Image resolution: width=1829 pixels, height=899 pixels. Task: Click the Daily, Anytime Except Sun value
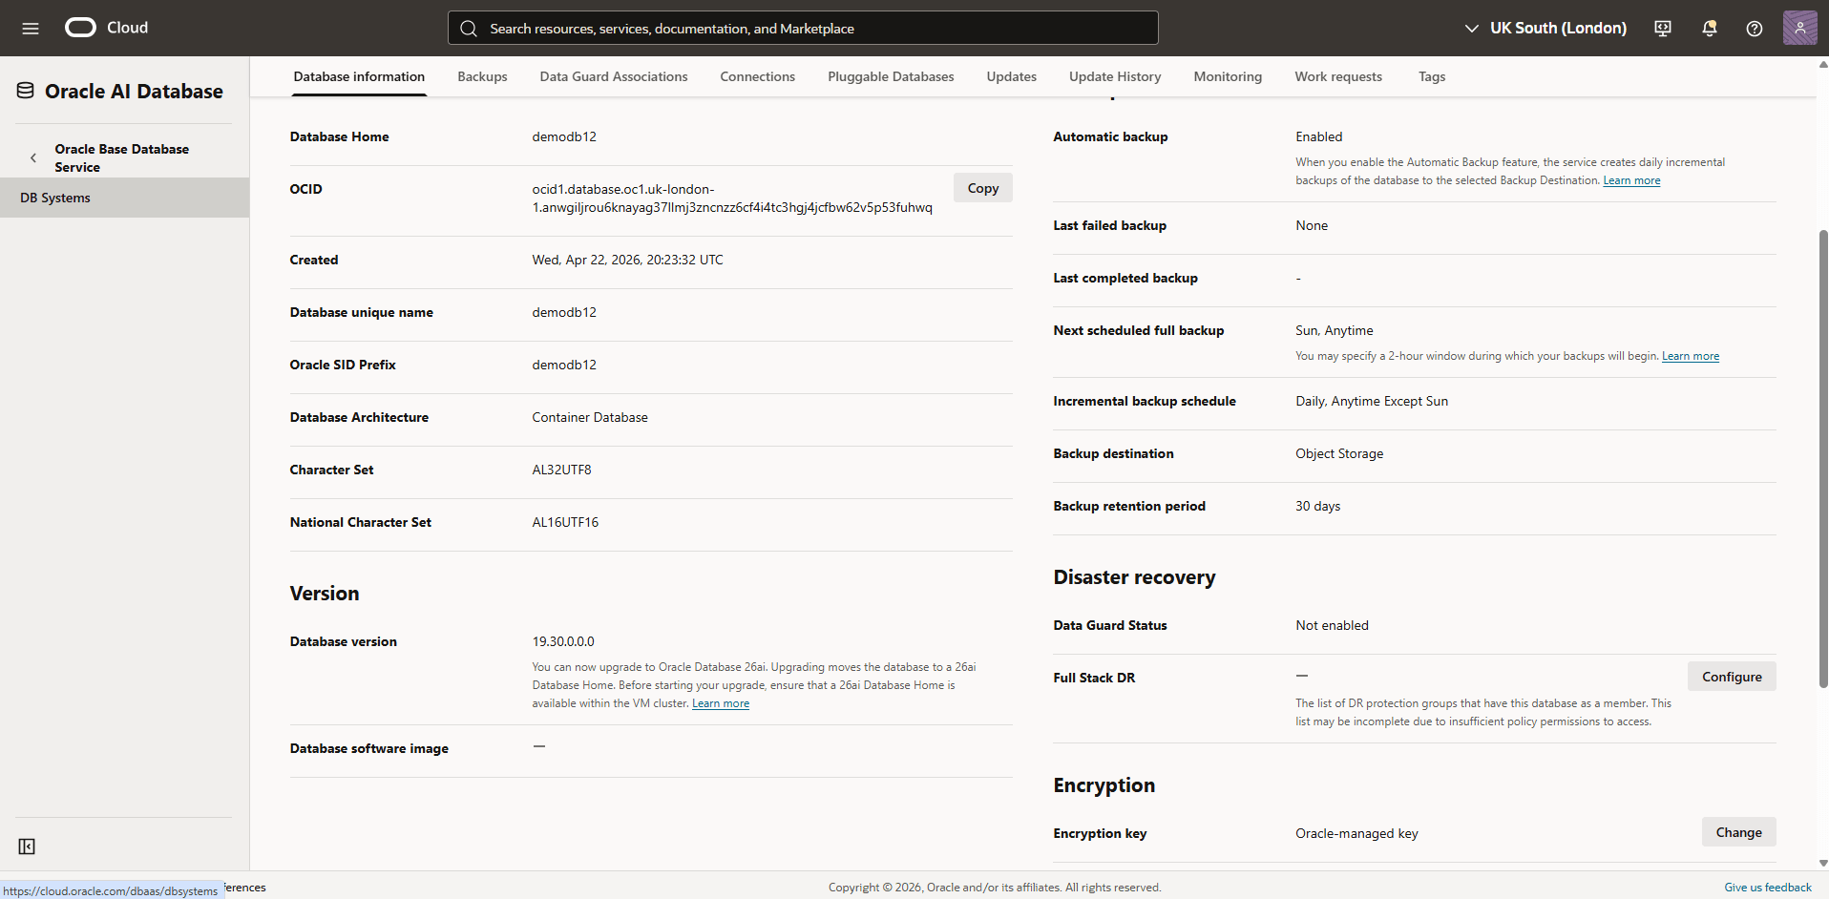coord(1372,401)
